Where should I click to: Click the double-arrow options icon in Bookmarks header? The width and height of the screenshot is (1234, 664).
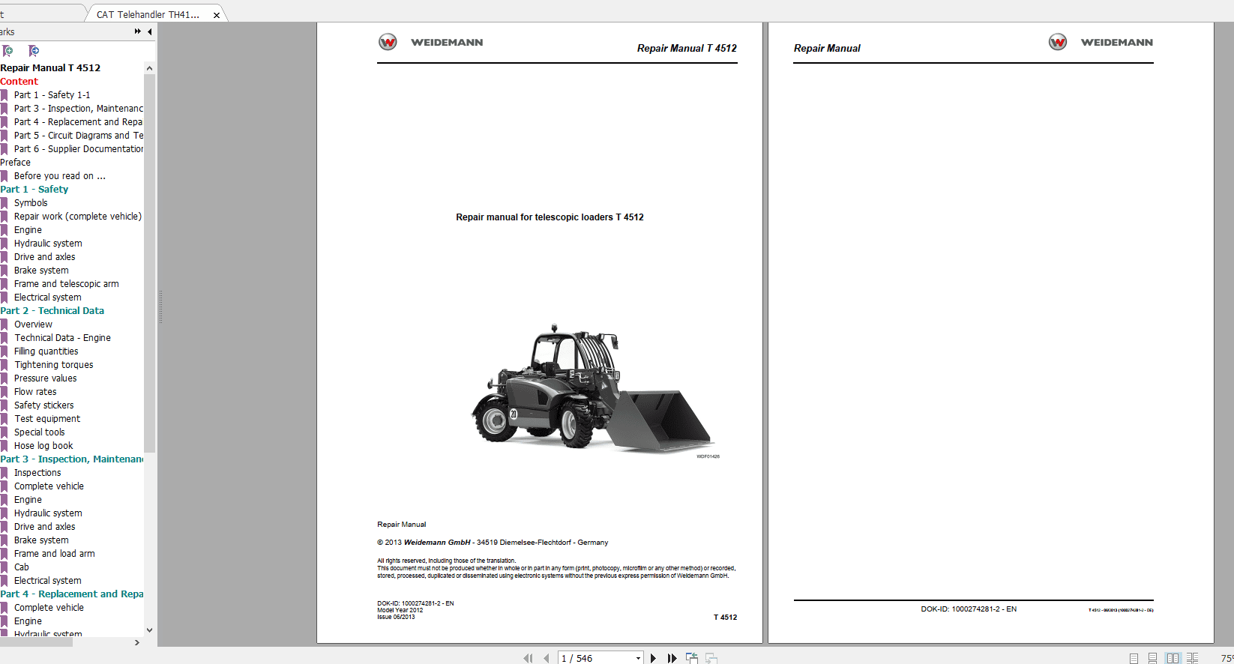(138, 31)
